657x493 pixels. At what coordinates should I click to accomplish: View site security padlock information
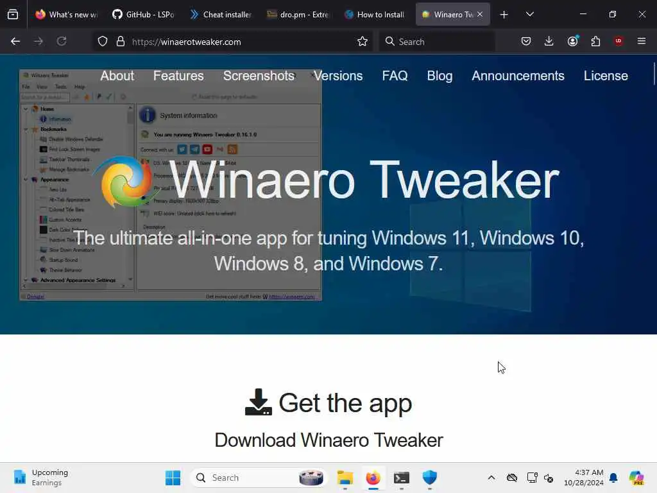[121, 41]
